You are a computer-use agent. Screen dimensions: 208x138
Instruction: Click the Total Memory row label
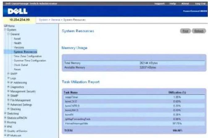tap(72, 63)
